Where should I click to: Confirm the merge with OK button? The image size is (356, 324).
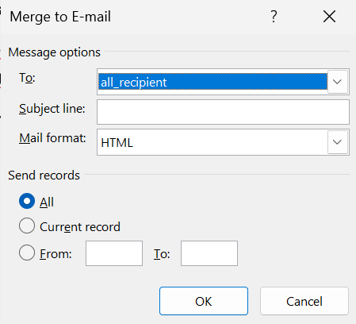pyautogui.click(x=204, y=301)
